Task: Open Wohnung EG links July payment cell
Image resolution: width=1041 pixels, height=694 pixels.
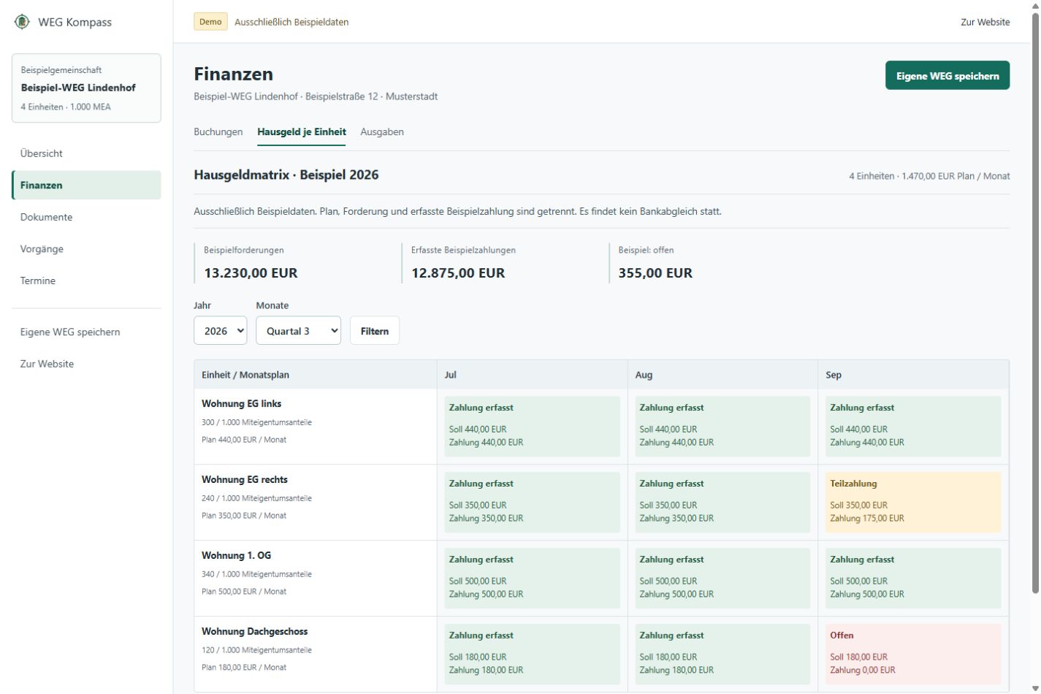Action: pos(532,427)
